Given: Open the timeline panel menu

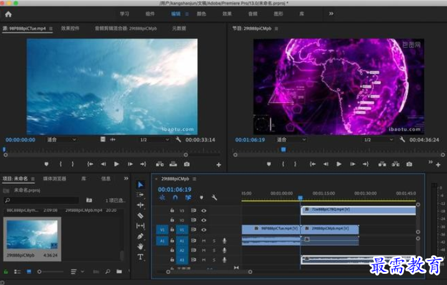Looking at the screenshot, I should pos(194,179).
